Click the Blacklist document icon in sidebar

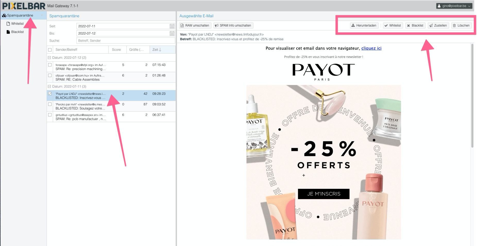point(8,32)
